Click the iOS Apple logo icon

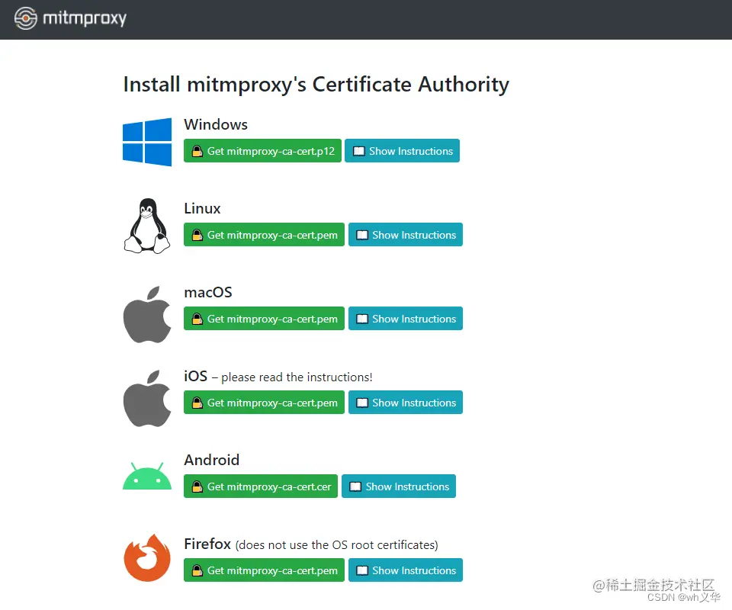pyautogui.click(x=147, y=399)
